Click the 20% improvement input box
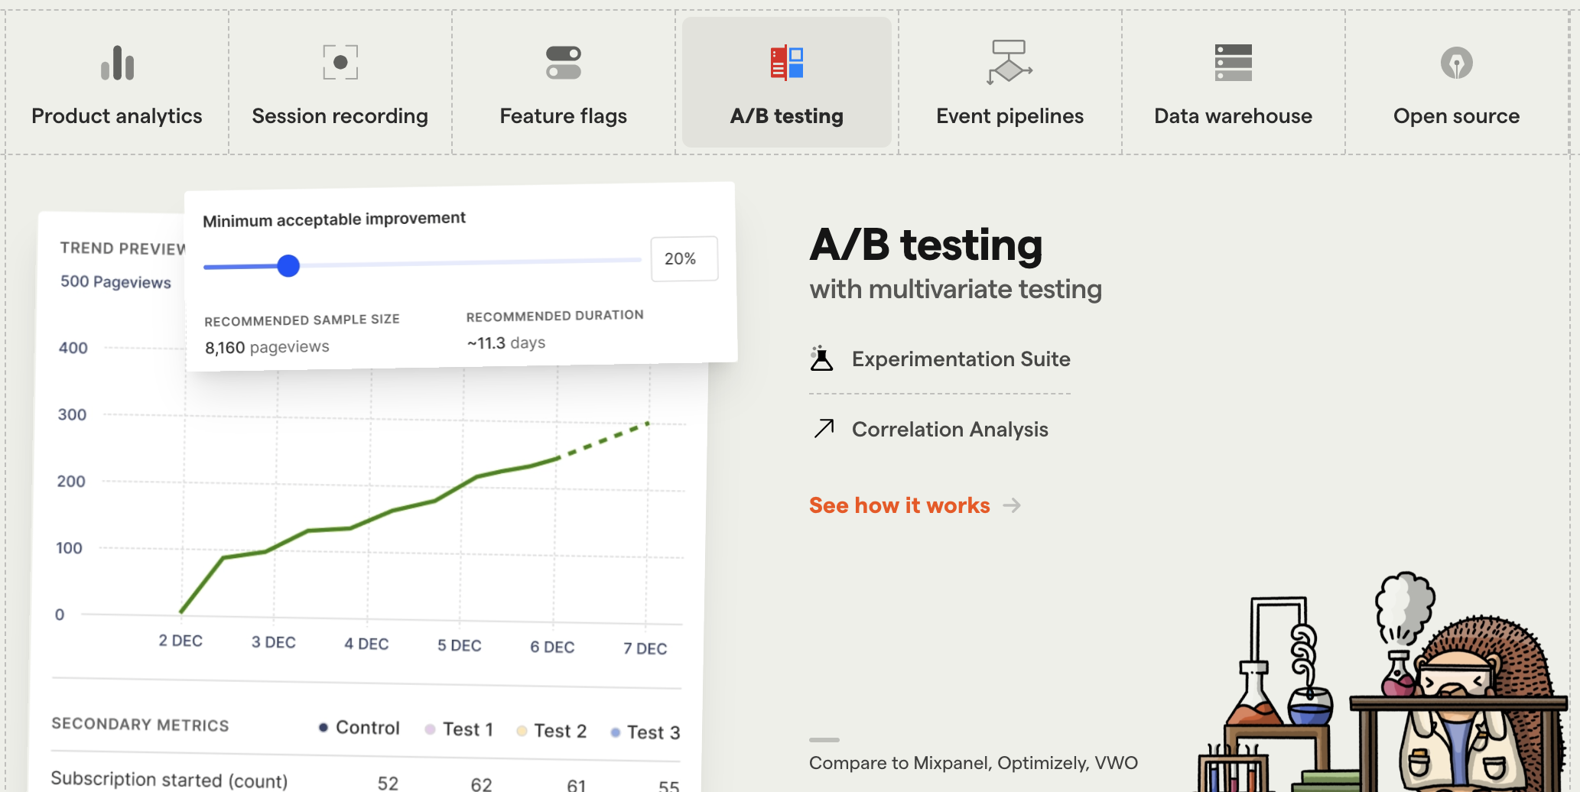The height and width of the screenshot is (792, 1580). 684,258
